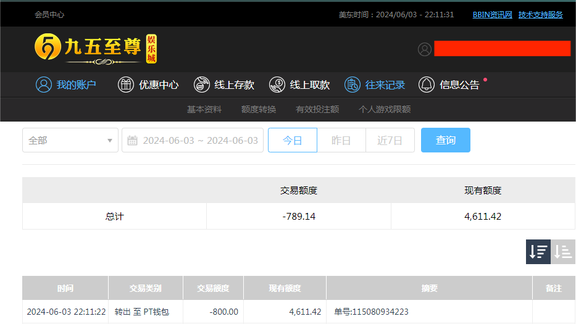Click the user avatar icon in header

click(x=425, y=49)
